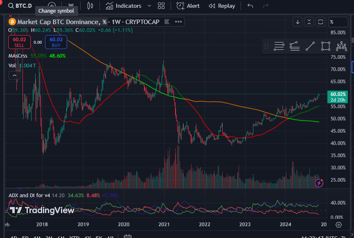Open the Indicators dialog
This screenshot has height=238, width=354.
click(x=124, y=6)
